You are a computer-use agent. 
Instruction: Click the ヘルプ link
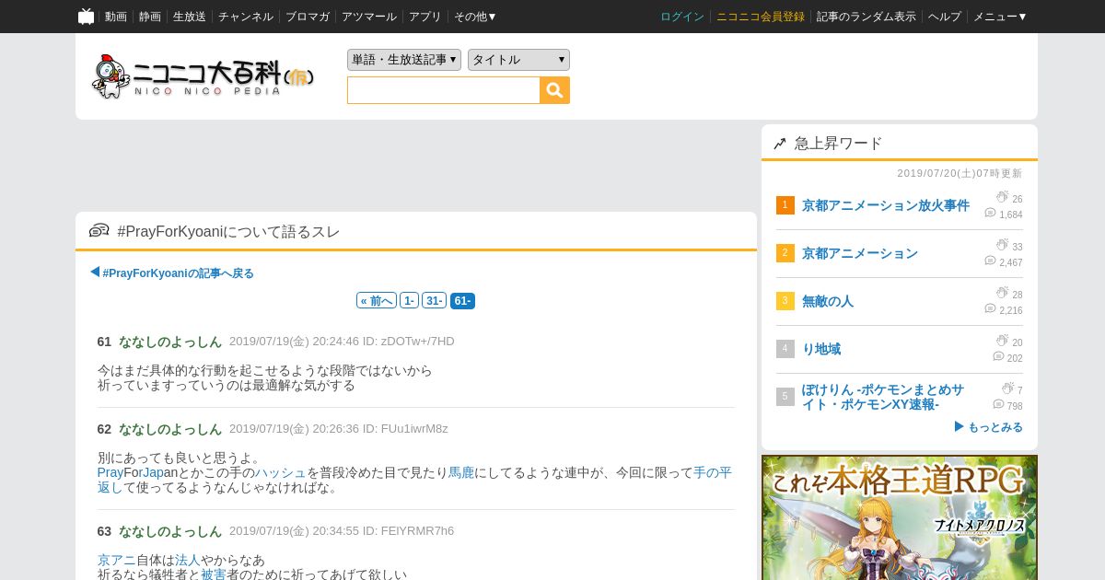click(x=945, y=17)
